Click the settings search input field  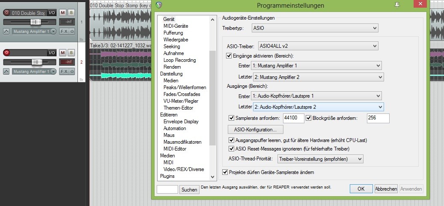tap(167, 189)
